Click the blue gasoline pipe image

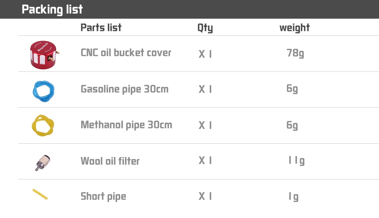click(x=43, y=90)
